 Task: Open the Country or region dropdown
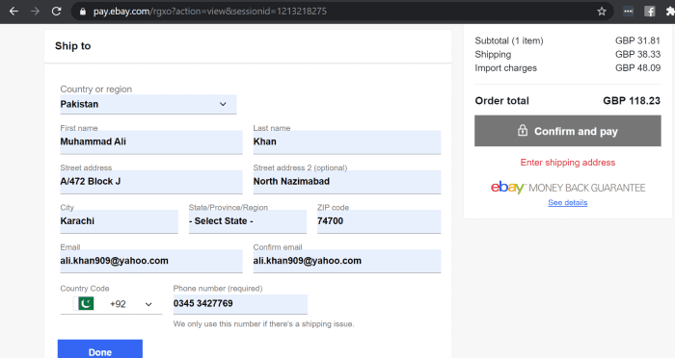coord(148,104)
